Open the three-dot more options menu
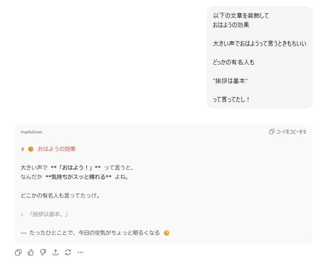Viewport: 325px width, 262px height. point(80,252)
